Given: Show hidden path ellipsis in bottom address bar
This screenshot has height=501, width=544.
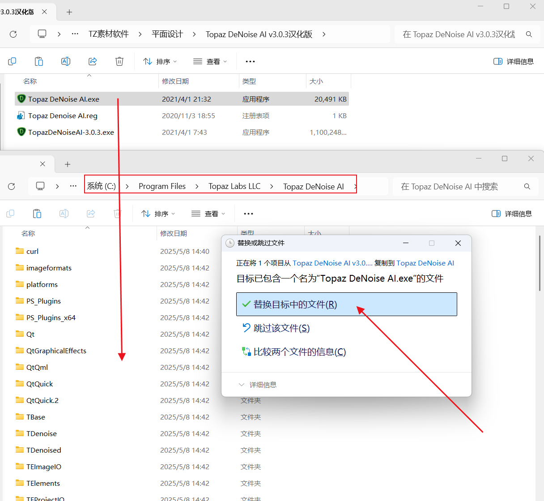Looking at the screenshot, I should tap(73, 186).
